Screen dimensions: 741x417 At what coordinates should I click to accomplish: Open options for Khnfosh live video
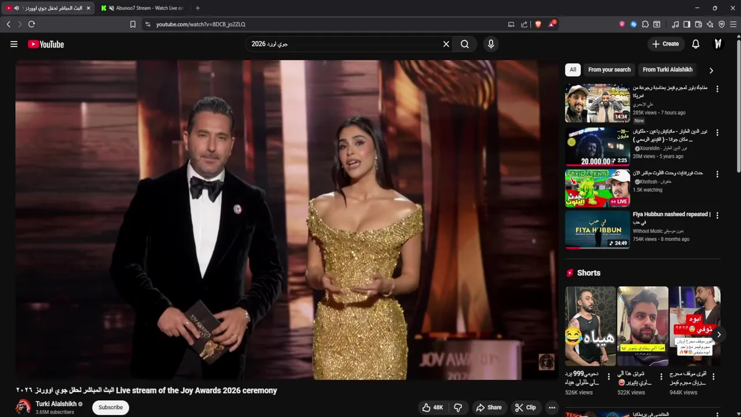tap(717, 174)
